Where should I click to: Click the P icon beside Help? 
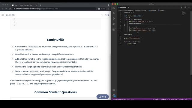click(x=102, y=15)
